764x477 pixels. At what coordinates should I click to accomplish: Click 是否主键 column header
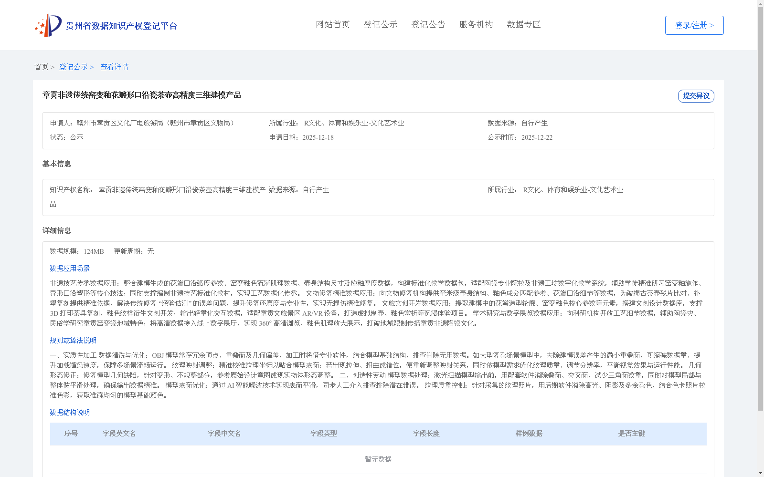pos(632,434)
